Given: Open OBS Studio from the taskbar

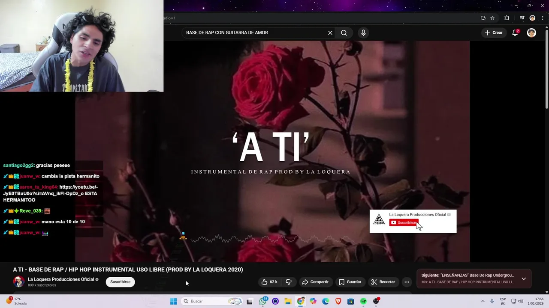Looking at the screenshot, I should tap(376, 301).
